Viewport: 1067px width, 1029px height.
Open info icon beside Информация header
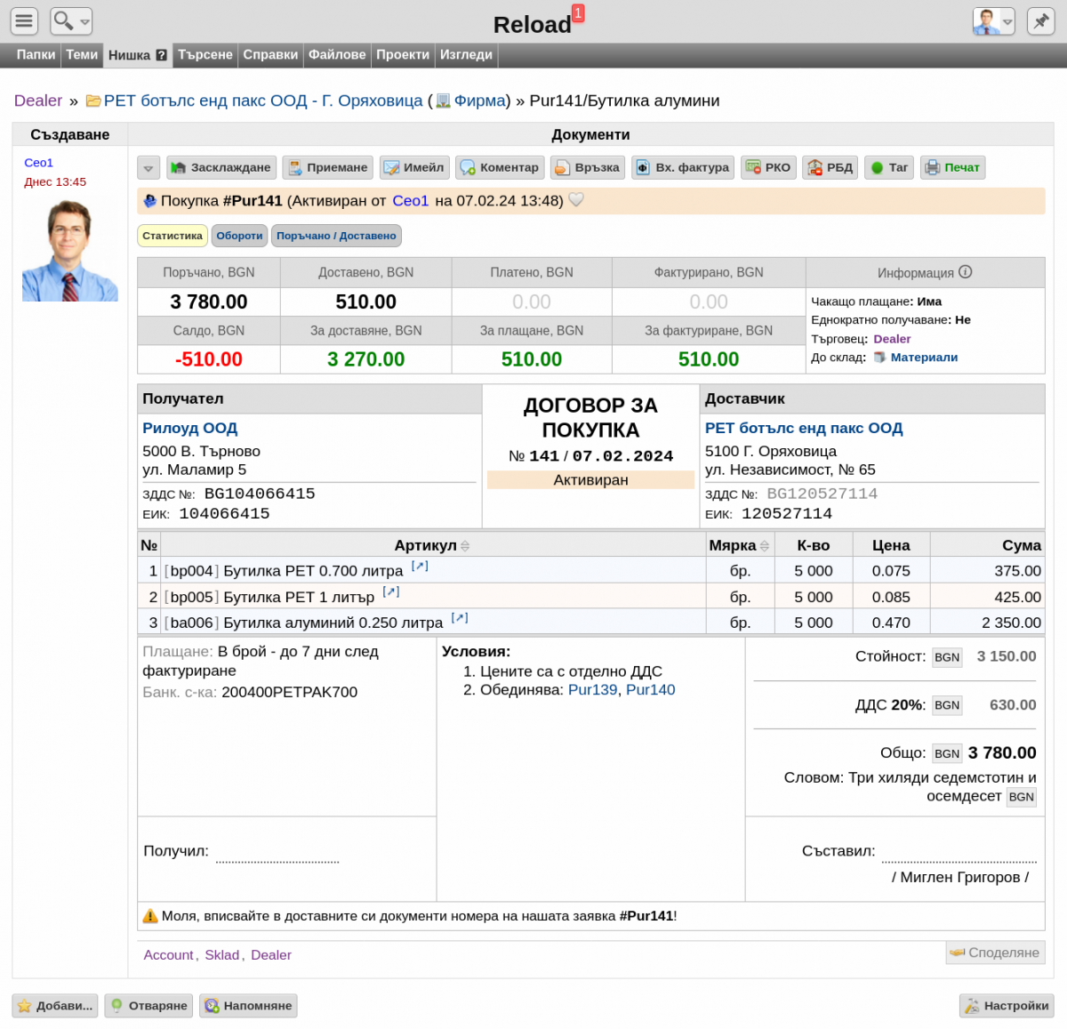(966, 272)
